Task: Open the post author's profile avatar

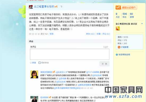Action: pyautogui.click(x=31, y=7)
